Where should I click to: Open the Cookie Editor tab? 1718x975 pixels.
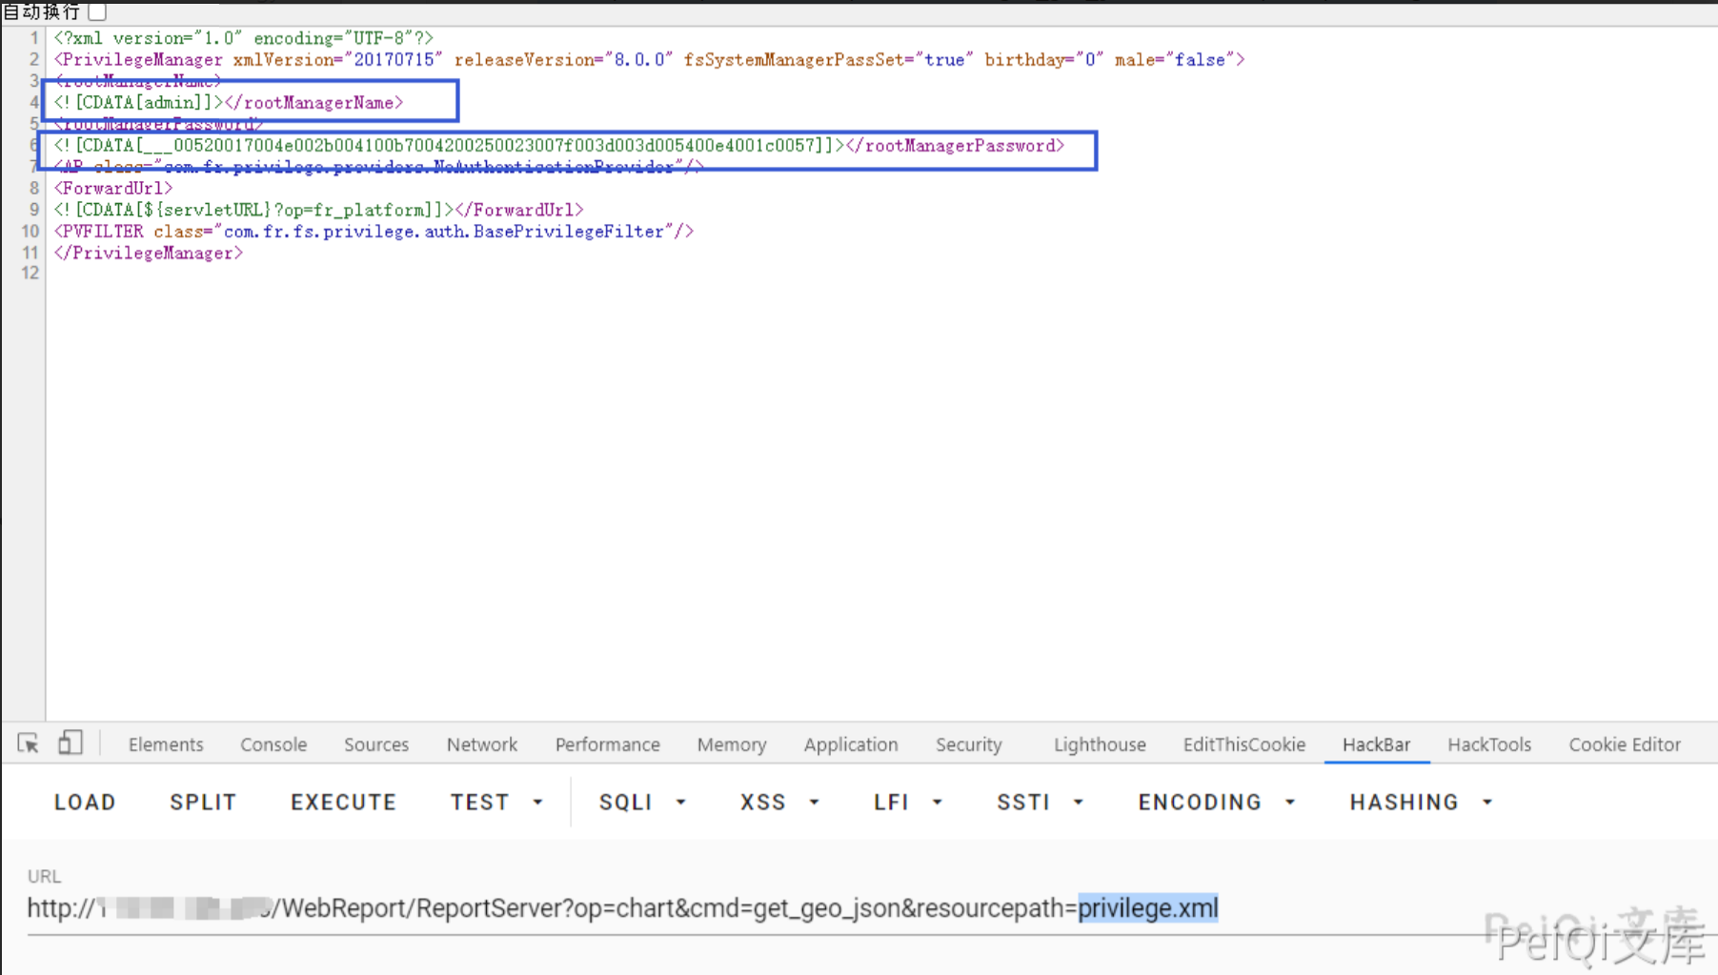pos(1624,744)
